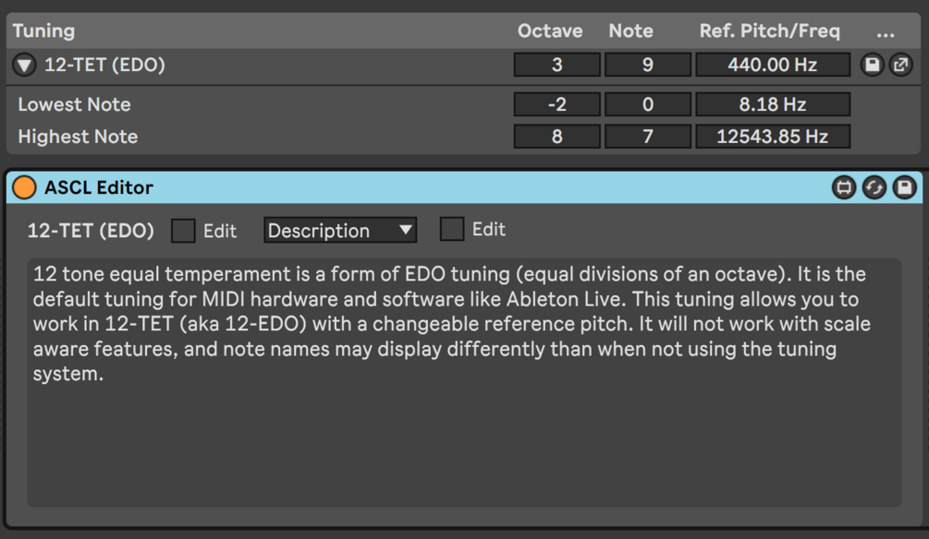Click the ASCL Editor hot-swap arrows icon
Screen dimensions: 929x539
[x=874, y=188]
